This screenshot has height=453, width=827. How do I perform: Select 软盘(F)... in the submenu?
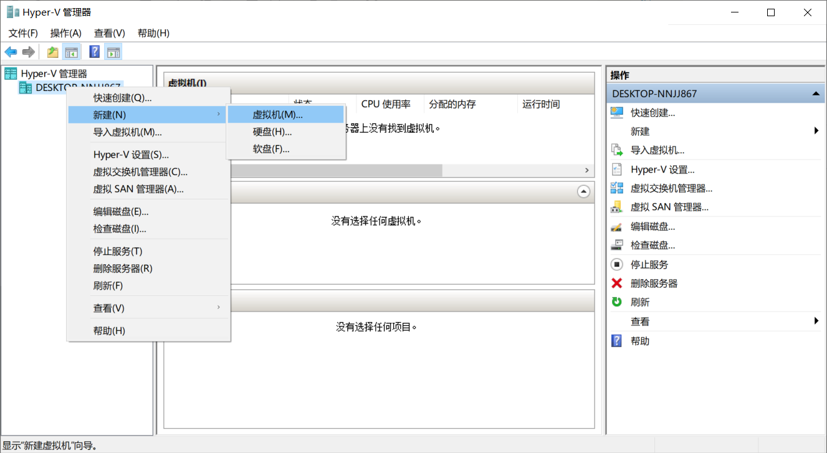tap(271, 149)
